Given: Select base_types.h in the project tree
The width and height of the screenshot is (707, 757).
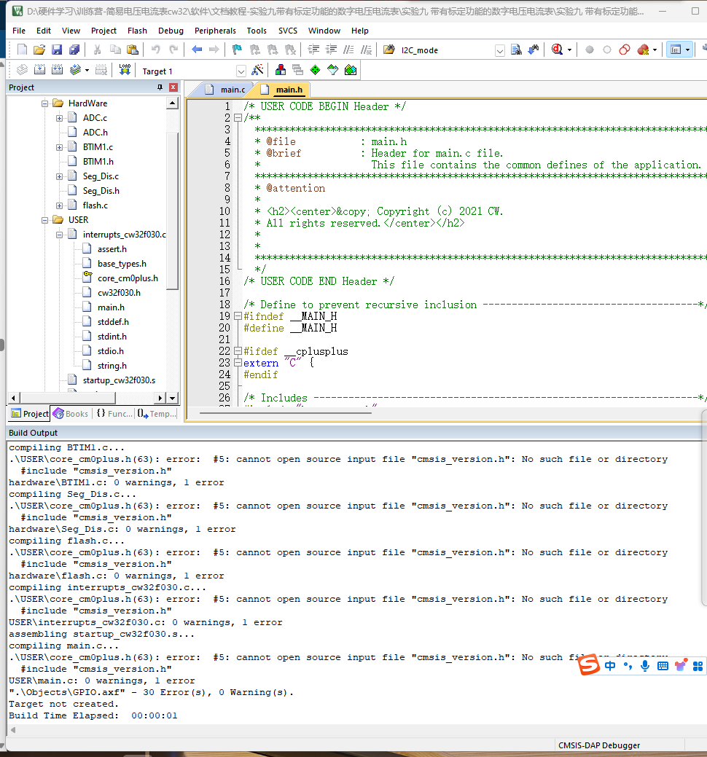Looking at the screenshot, I should (x=122, y=264).
